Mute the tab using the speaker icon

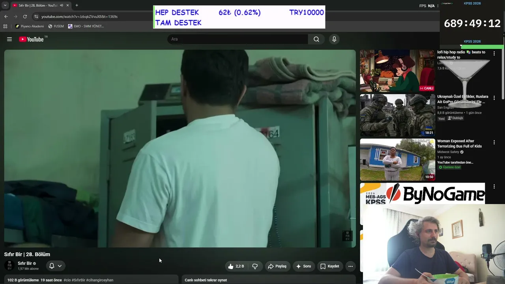61,6
